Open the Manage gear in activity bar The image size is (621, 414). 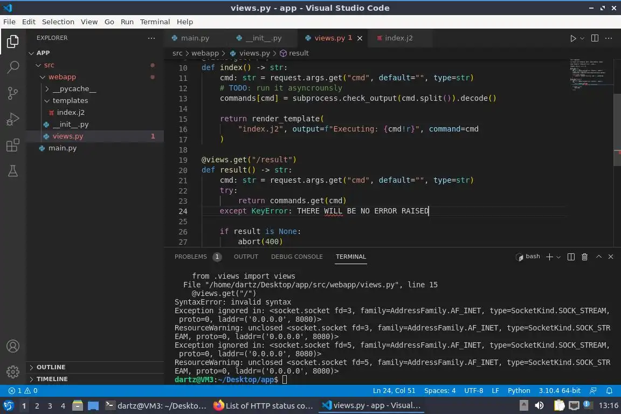[13, 372]
